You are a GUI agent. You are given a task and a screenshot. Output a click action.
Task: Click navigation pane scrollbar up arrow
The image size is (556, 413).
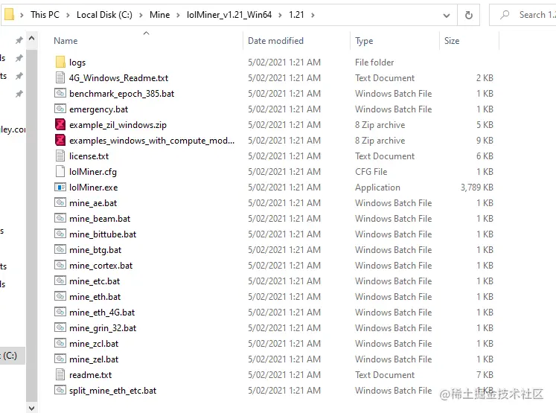click(31, 38)
